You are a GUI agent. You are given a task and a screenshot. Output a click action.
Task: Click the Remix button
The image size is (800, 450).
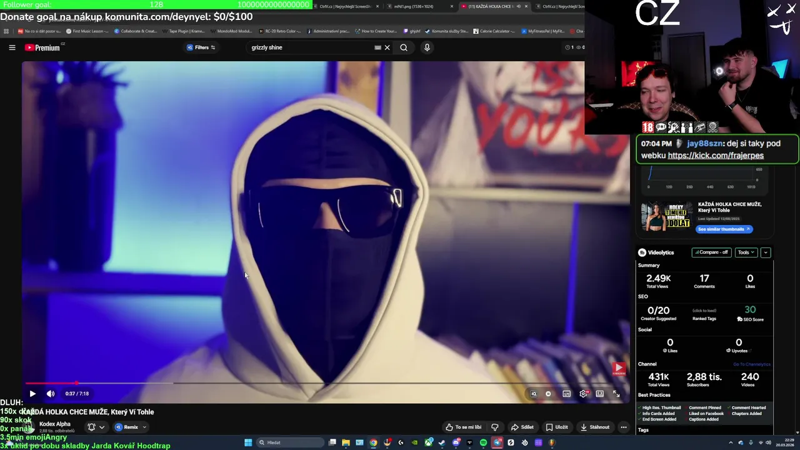[x=127, y=427]
